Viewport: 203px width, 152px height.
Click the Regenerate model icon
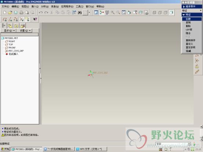tap(74, 12)
